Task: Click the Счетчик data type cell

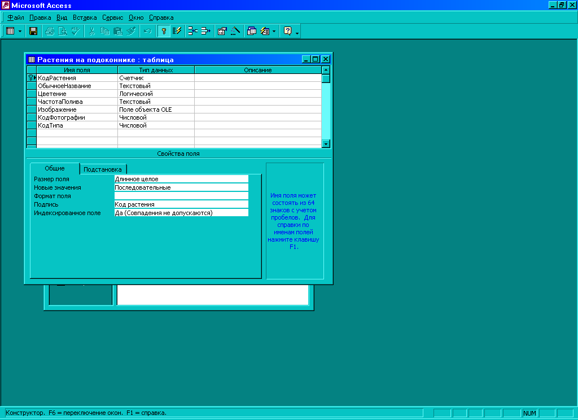Action: (x=156, y=78)
